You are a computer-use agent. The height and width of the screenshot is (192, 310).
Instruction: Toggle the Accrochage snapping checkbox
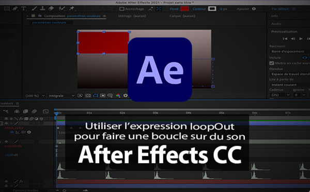coord(122,9)
